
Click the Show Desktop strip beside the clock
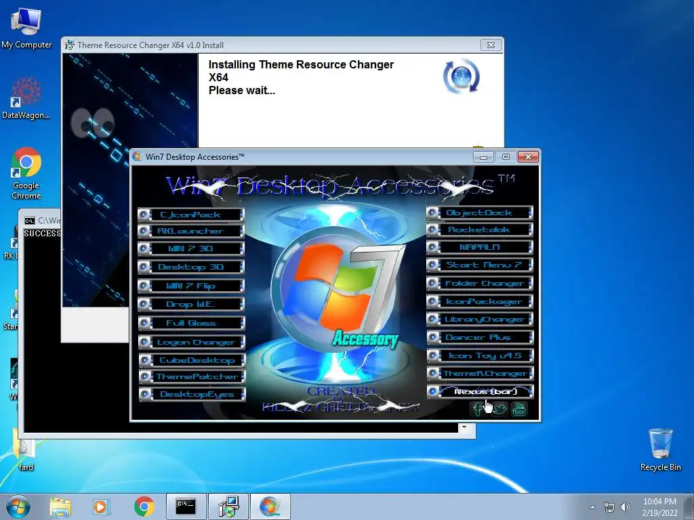click(x=690, y=507)
